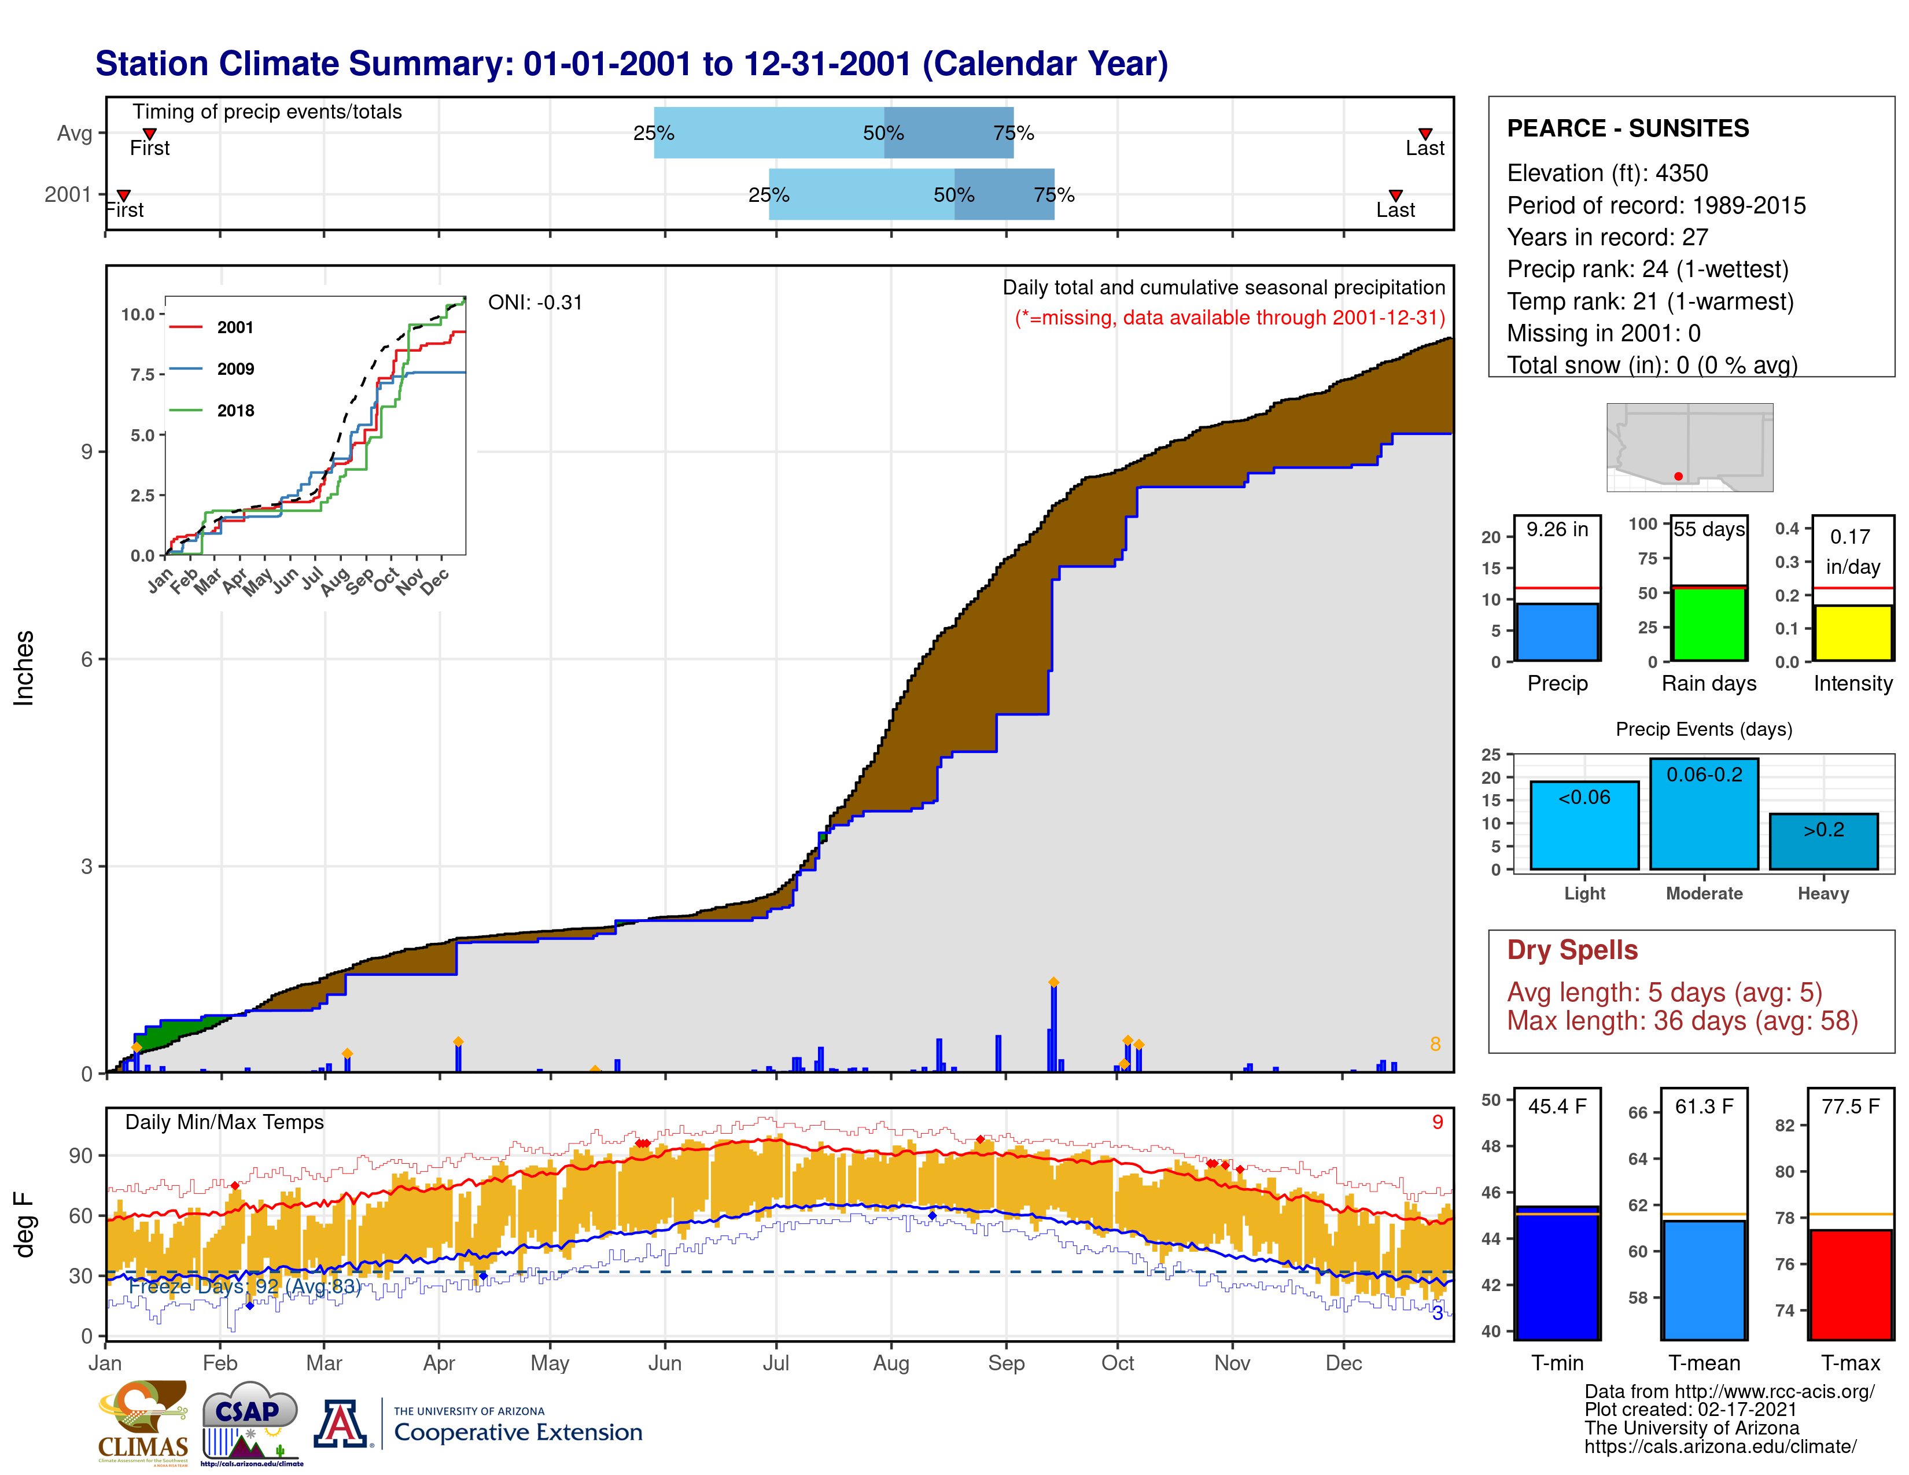Viewport: 1909px width, 1475px height.
Task: Click the 'Timing of precip events/totals' label
Action: pyautogui.click(x=267, y=112)
